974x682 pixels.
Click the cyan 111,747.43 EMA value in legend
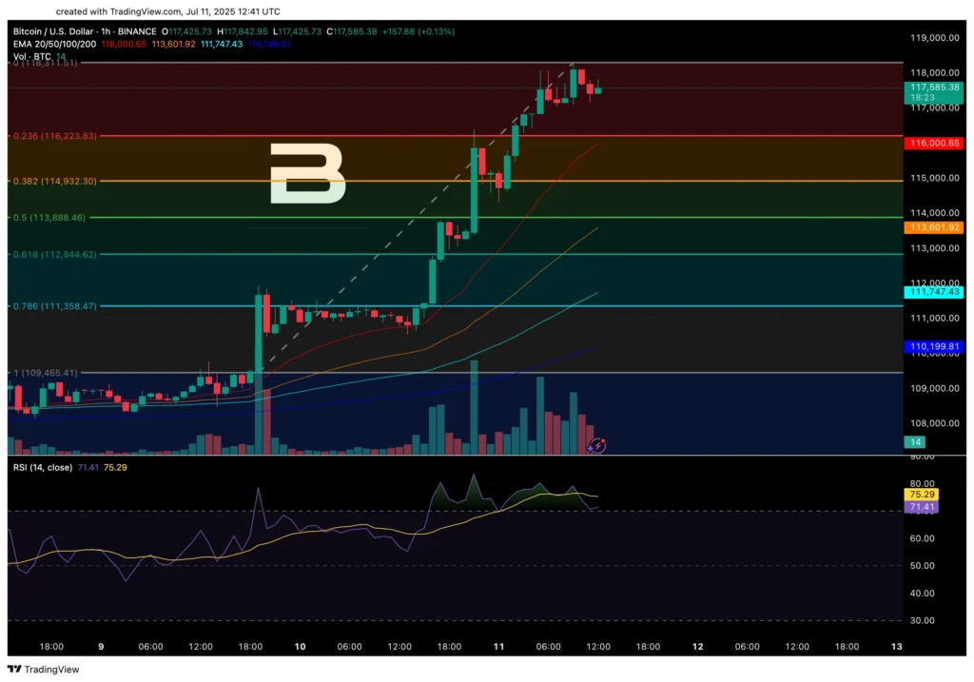click(x=222, y=44)
